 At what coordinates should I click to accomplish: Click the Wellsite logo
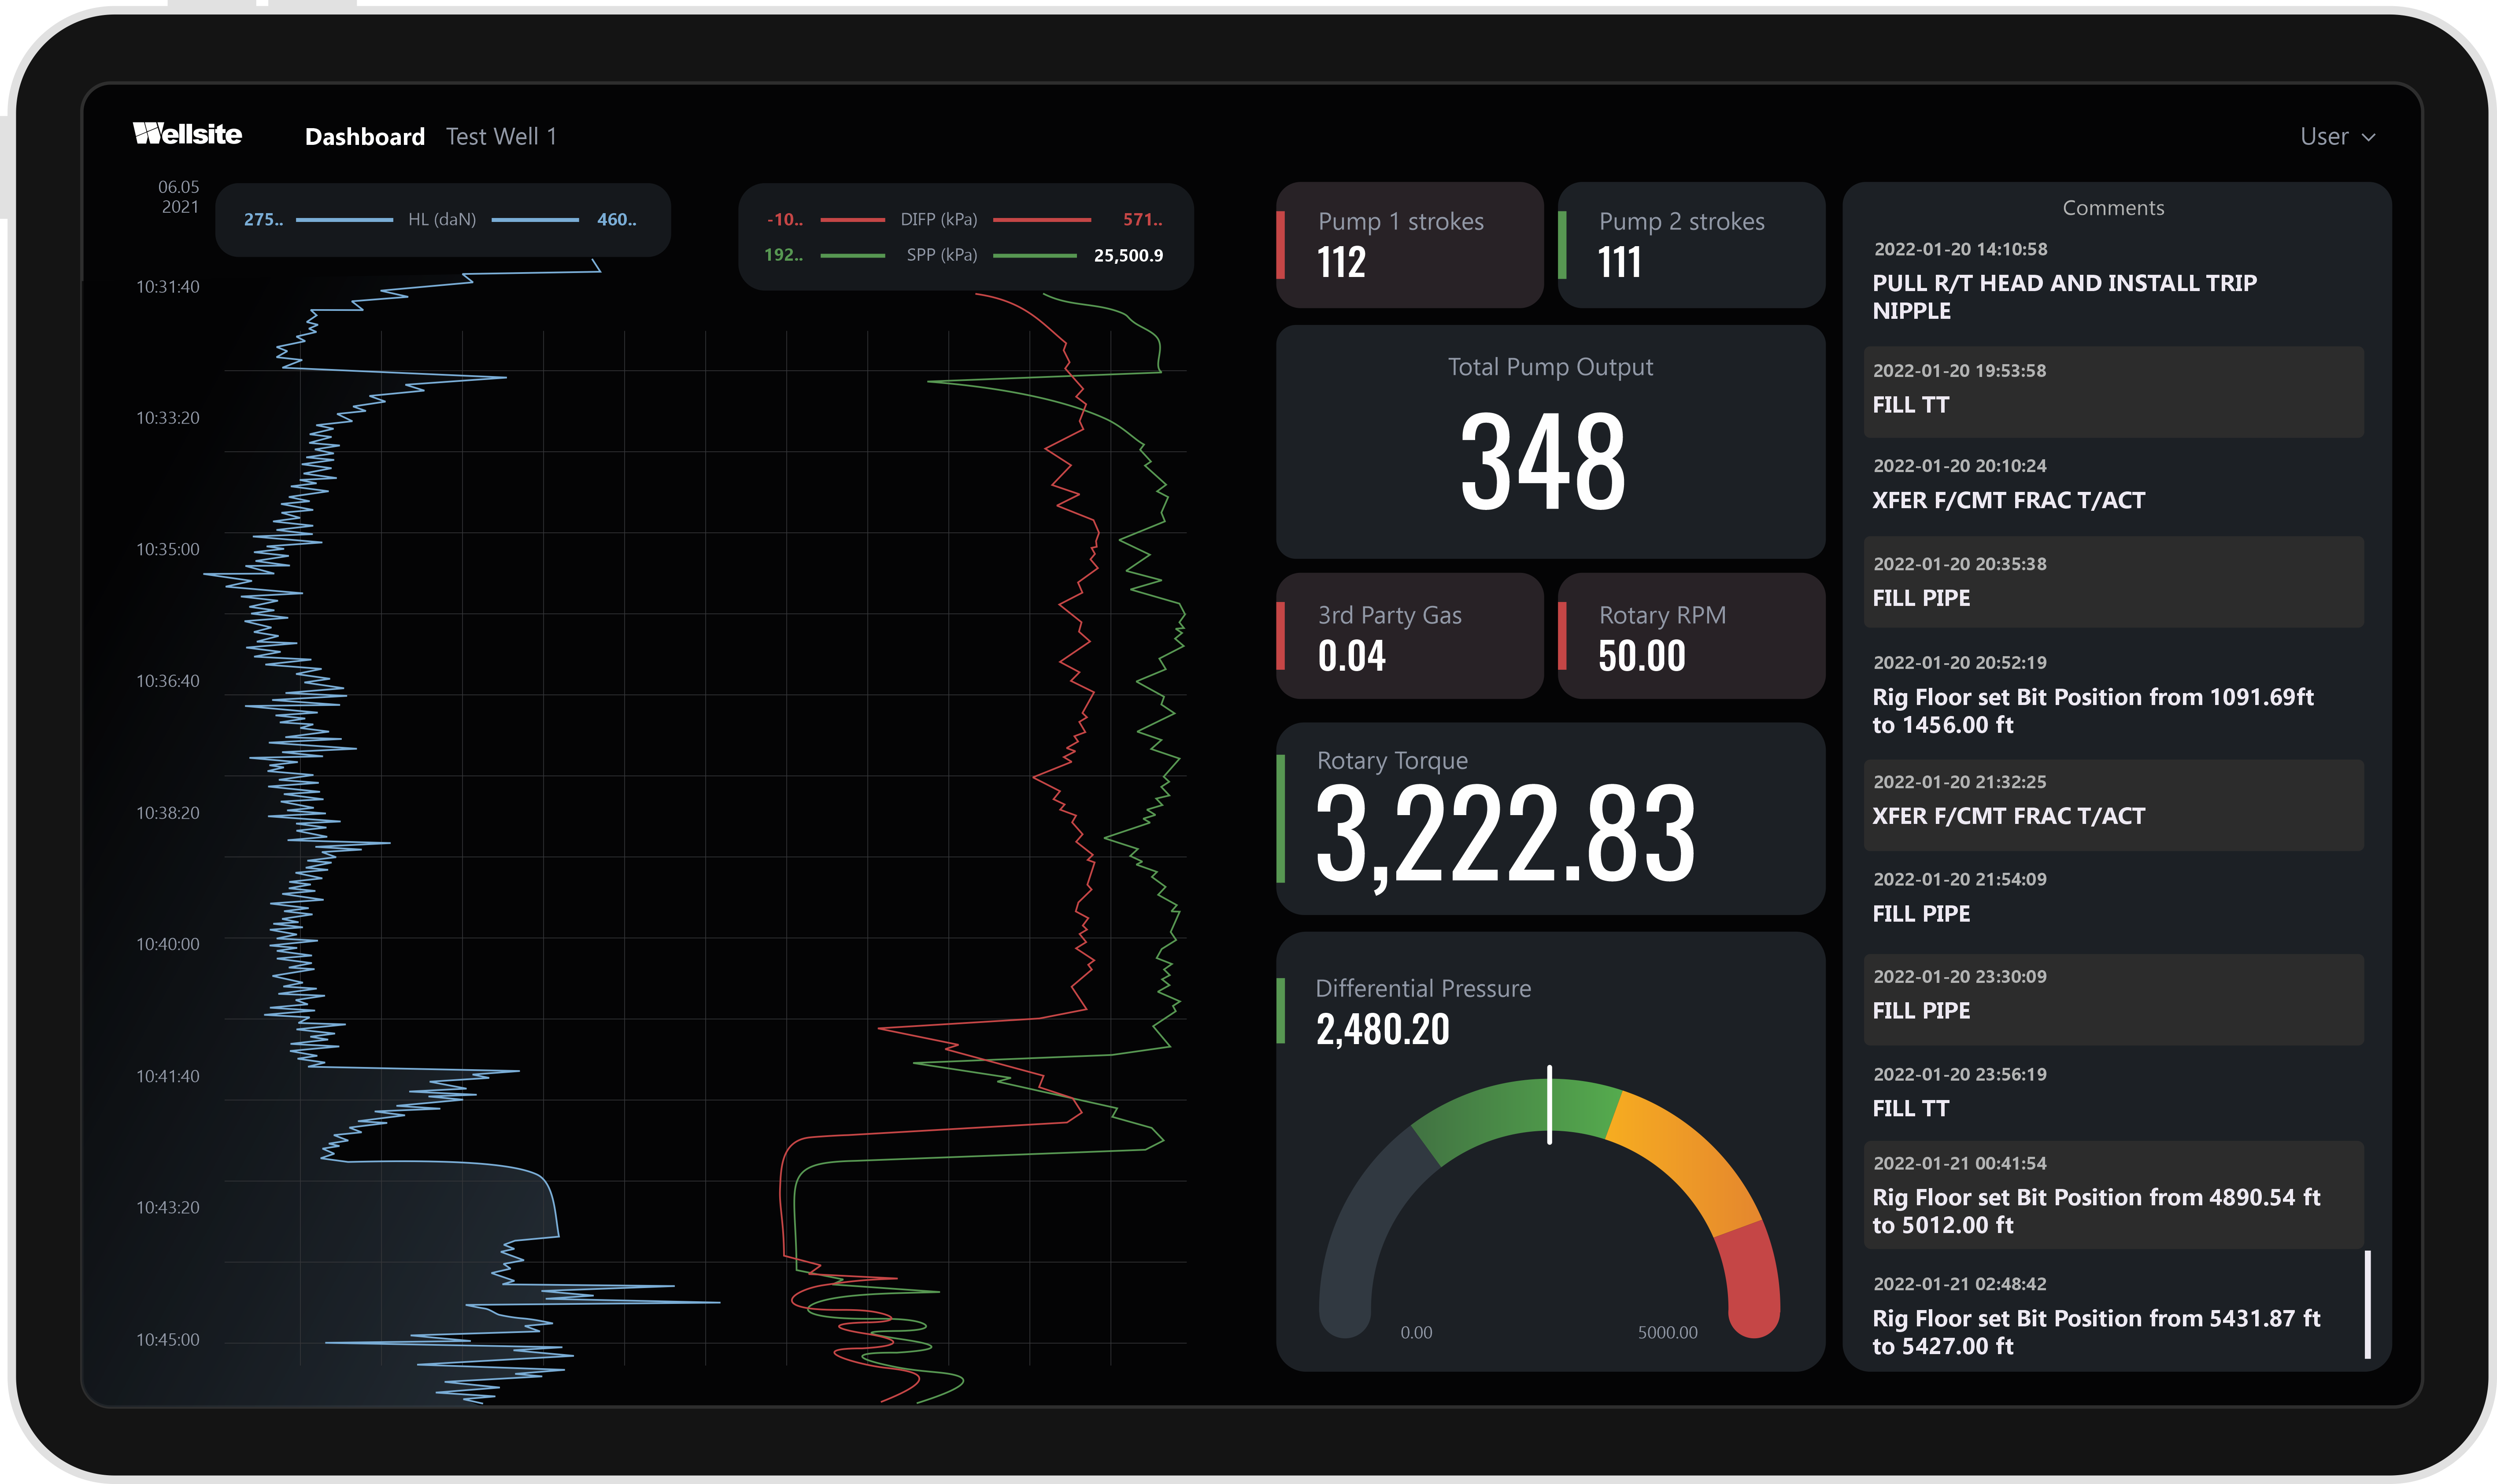coord(187,134)
